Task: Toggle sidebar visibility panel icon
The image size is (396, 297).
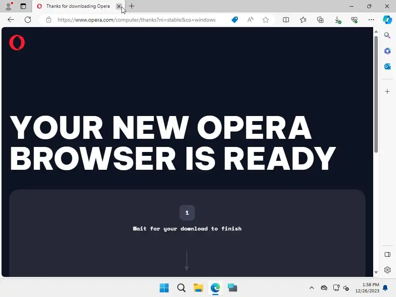Action: (x=387, y=254)
